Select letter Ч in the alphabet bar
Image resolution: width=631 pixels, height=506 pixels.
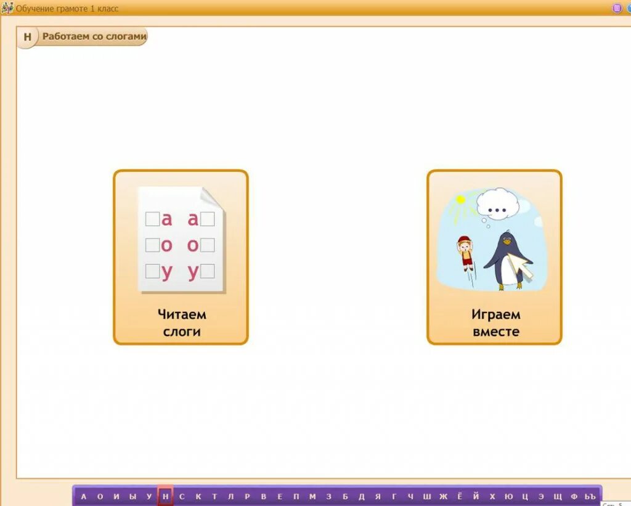[x=410, y=496]
